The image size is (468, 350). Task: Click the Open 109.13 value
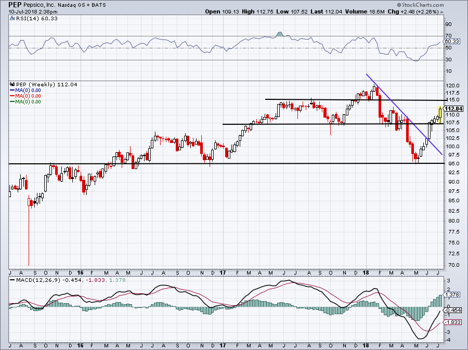222,11
